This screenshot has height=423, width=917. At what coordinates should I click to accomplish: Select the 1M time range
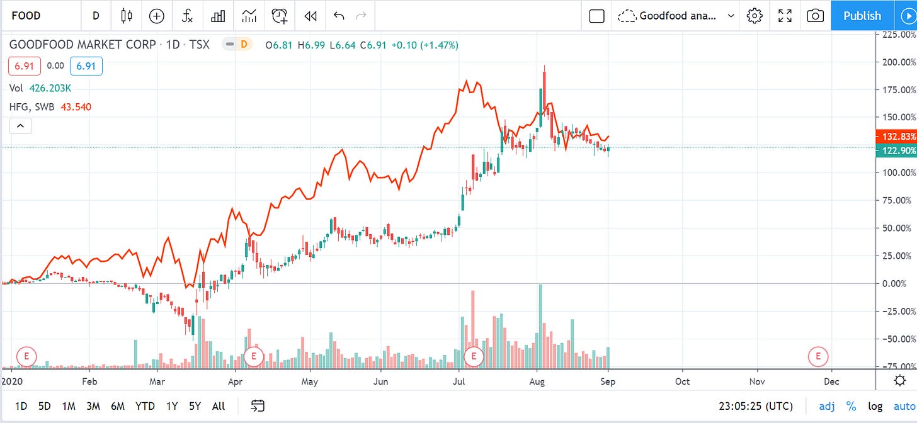point(69,406)
